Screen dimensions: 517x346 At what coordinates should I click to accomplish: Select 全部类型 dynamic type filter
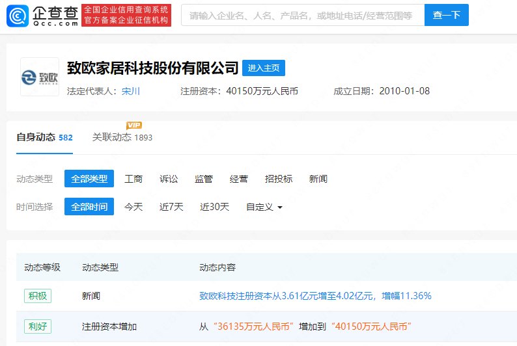coord(89,178)
